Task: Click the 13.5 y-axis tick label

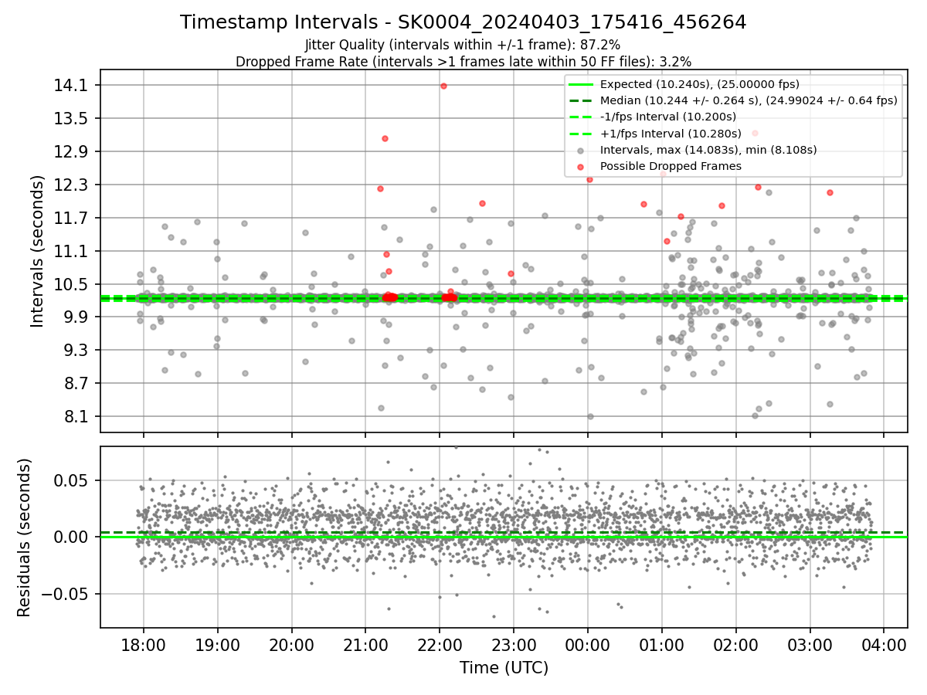Action: click(x=72, y=118)
